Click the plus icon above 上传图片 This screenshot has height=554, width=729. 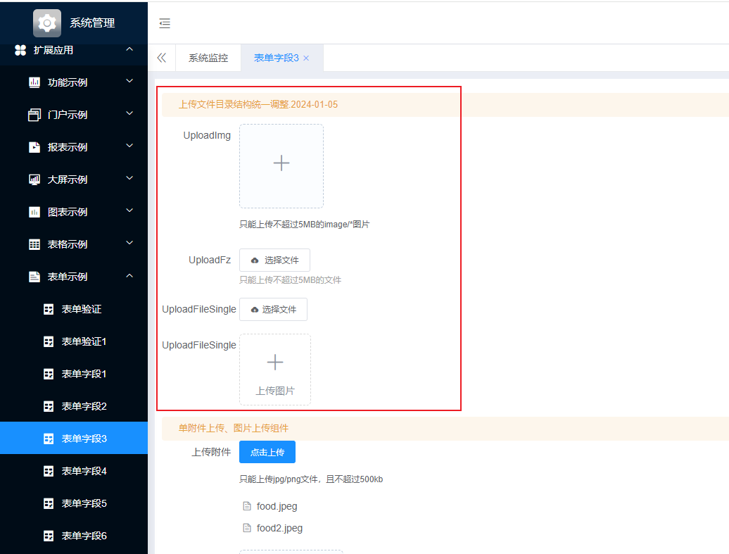pos(275,361)
